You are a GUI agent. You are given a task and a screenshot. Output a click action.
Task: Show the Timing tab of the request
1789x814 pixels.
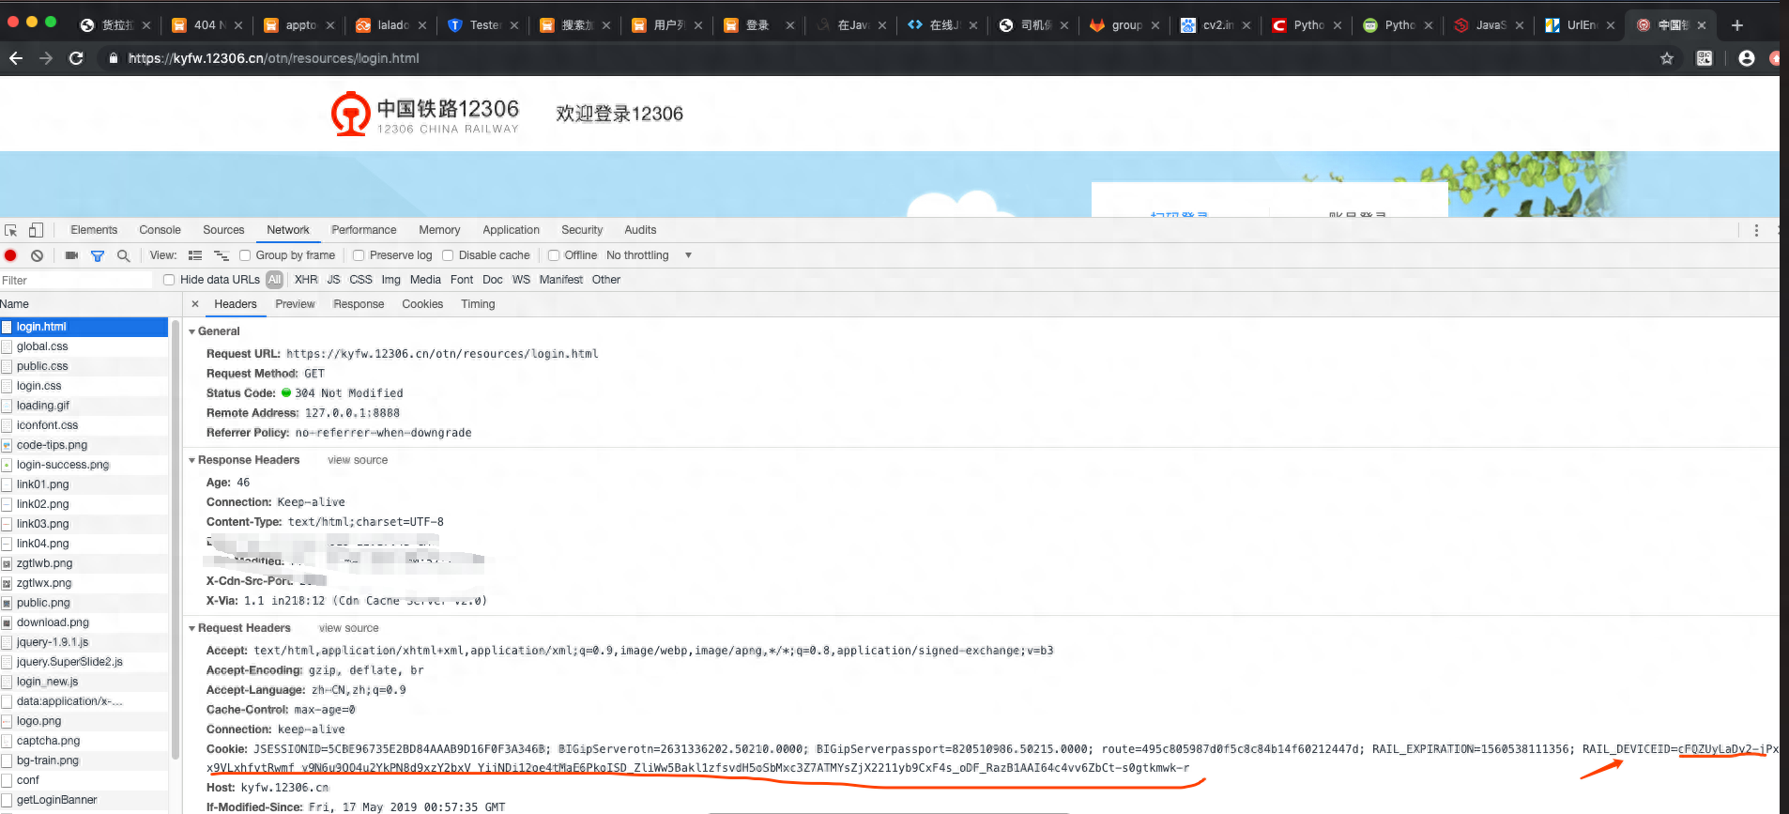tap(478, 304)
